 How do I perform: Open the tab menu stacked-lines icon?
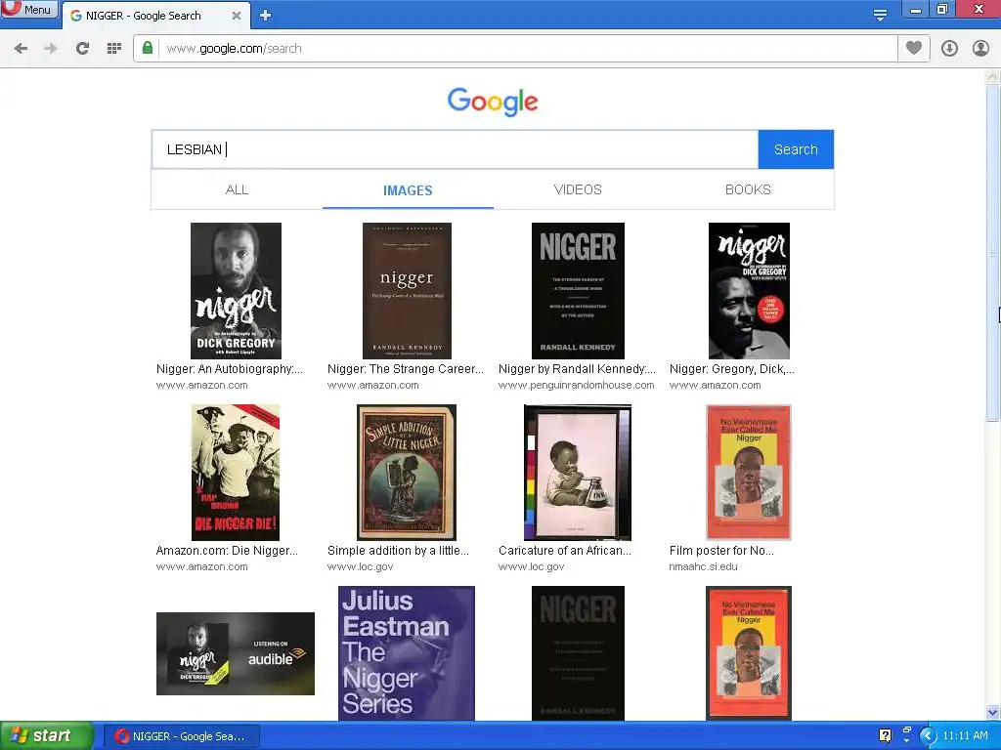880,16
